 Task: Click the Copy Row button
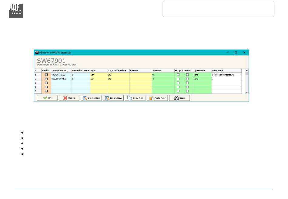[x=136, y=98]
